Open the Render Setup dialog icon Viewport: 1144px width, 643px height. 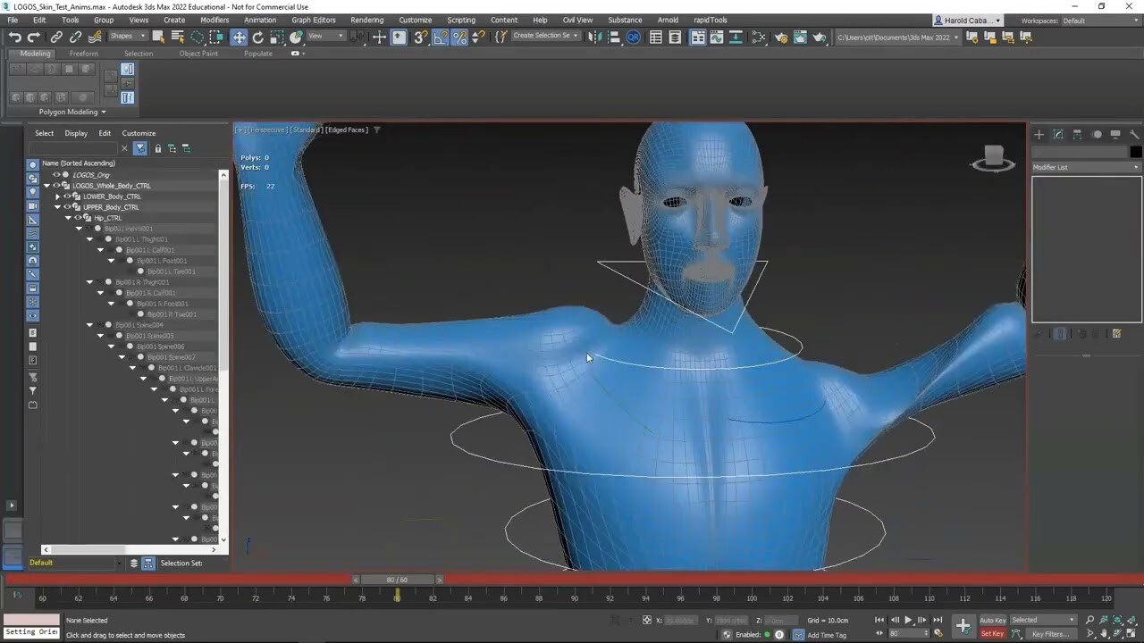[781, 37]
